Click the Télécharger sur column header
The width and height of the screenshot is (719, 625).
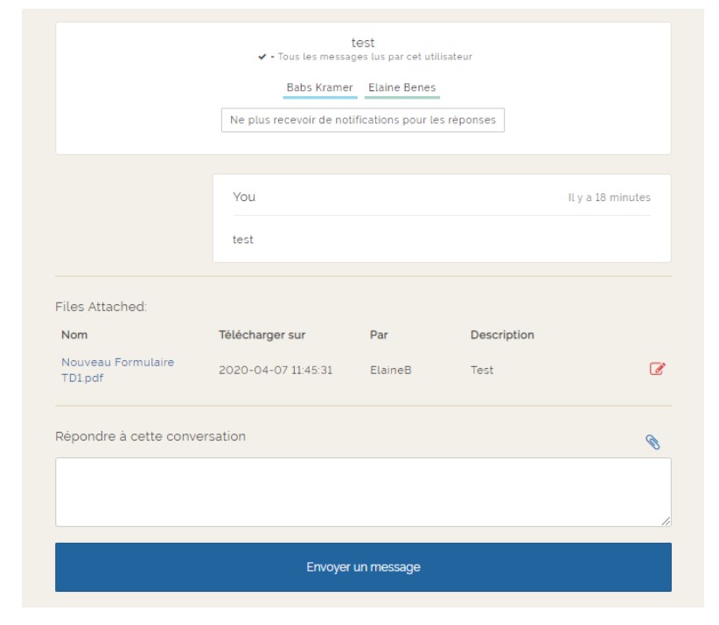coord(262,335)
